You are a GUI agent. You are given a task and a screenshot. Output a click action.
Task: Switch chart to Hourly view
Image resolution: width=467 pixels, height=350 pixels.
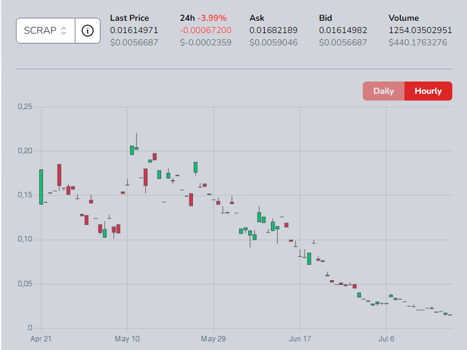click(x=428, y=91)
